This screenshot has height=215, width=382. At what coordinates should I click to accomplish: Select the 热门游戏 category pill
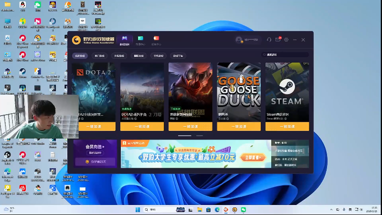[x=100, y=56]
